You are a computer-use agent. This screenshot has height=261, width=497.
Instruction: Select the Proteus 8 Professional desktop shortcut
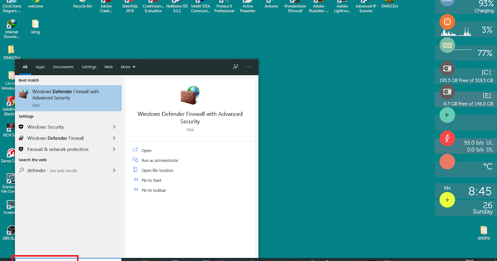tap(224, 6)
